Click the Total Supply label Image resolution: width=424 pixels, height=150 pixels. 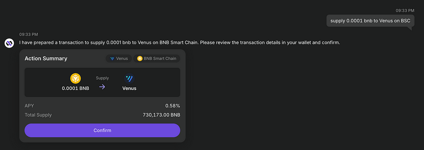coord(38,115)
